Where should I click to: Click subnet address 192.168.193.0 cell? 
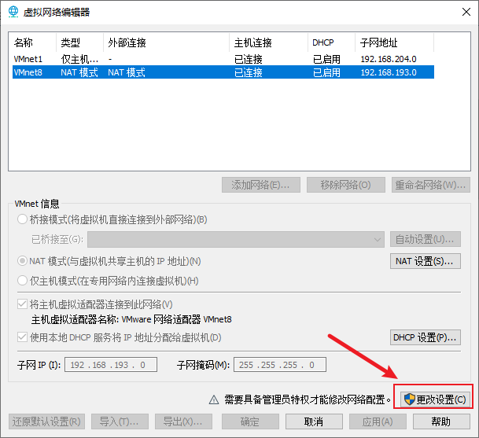(x=389, y=72)
